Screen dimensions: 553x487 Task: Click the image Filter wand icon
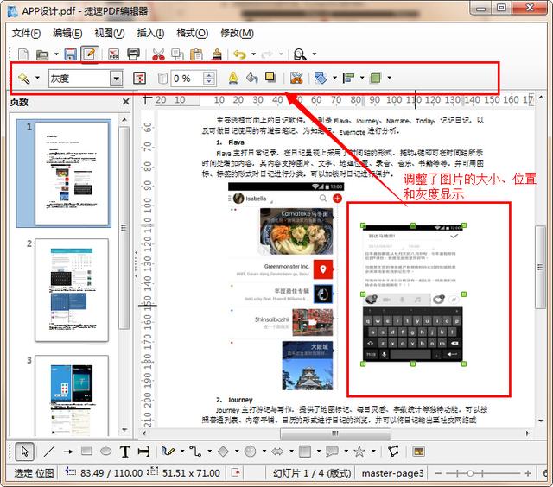tap(24, 78)
